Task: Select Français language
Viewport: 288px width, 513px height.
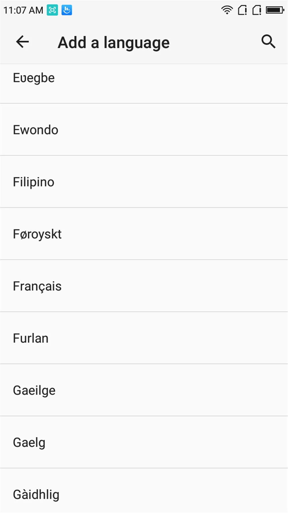Action: point(144,286)
